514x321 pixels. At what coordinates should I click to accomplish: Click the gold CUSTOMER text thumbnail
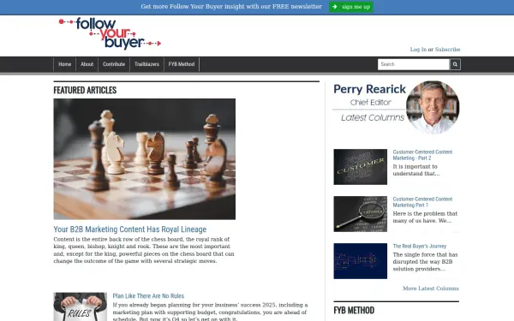click(x=361, y=167)
